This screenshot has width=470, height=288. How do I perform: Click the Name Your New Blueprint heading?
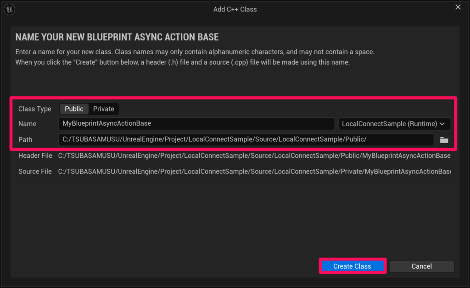click(117, 37)
